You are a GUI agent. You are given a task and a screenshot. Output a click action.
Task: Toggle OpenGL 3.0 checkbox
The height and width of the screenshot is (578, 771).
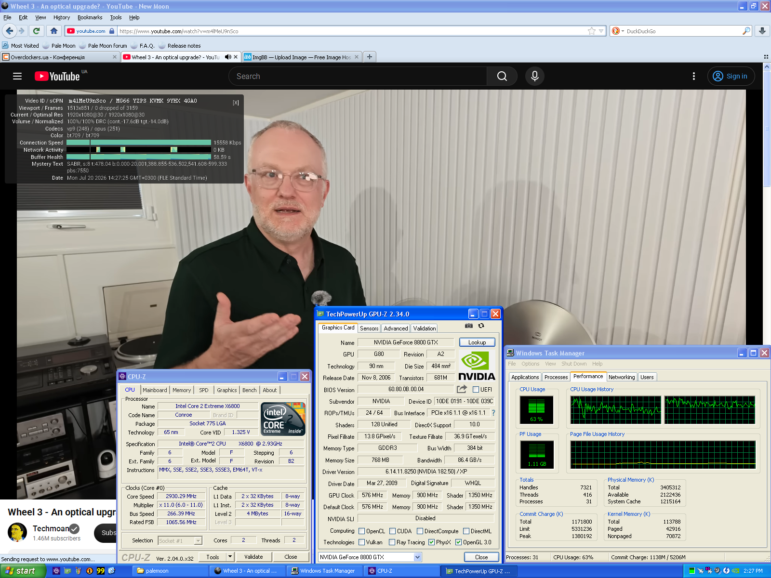click(x=459, y=542)
